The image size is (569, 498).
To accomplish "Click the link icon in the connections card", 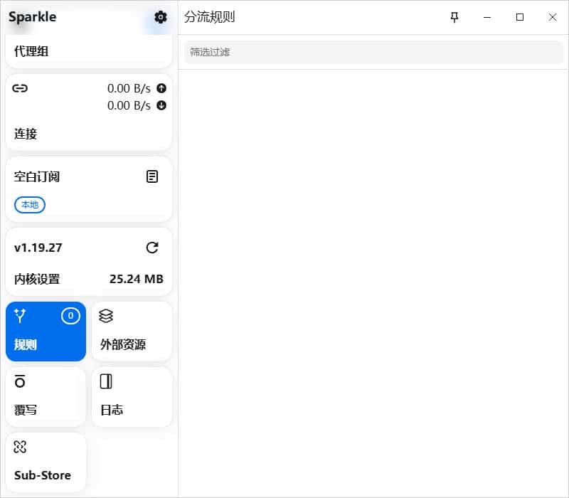I will click(20, 88).
